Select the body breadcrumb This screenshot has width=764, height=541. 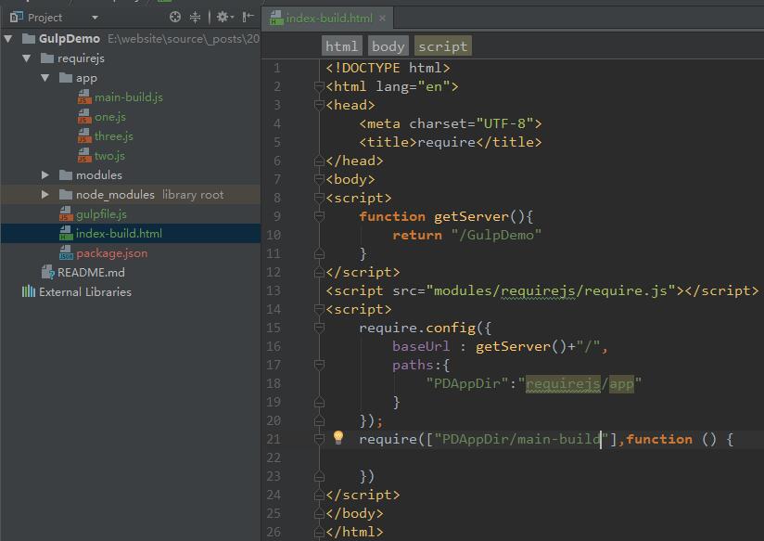coord(388,46)
